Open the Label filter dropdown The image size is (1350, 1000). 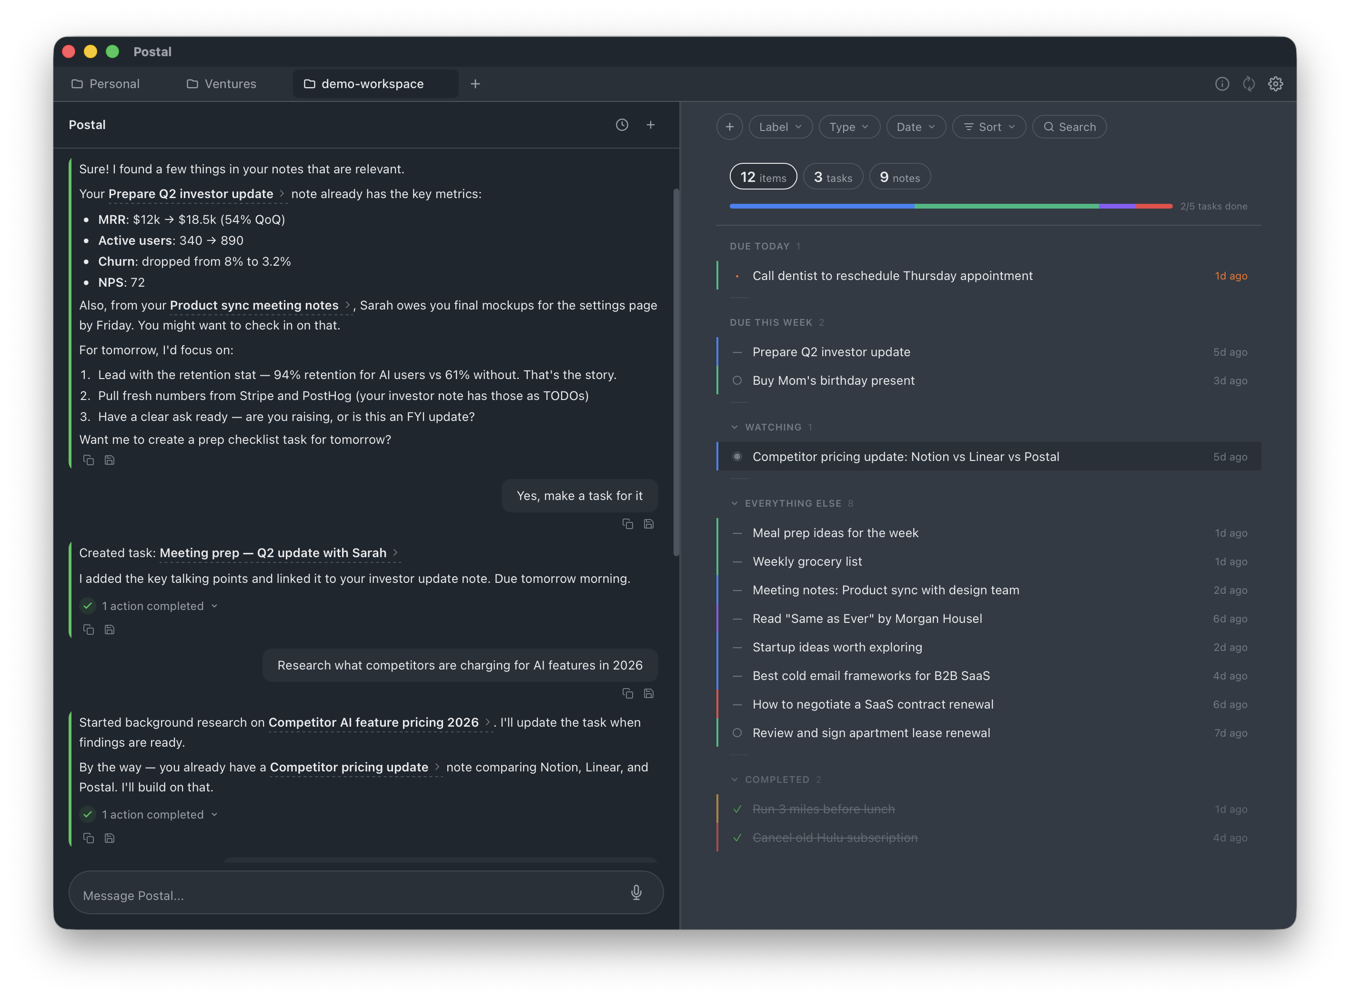[780, 127]
